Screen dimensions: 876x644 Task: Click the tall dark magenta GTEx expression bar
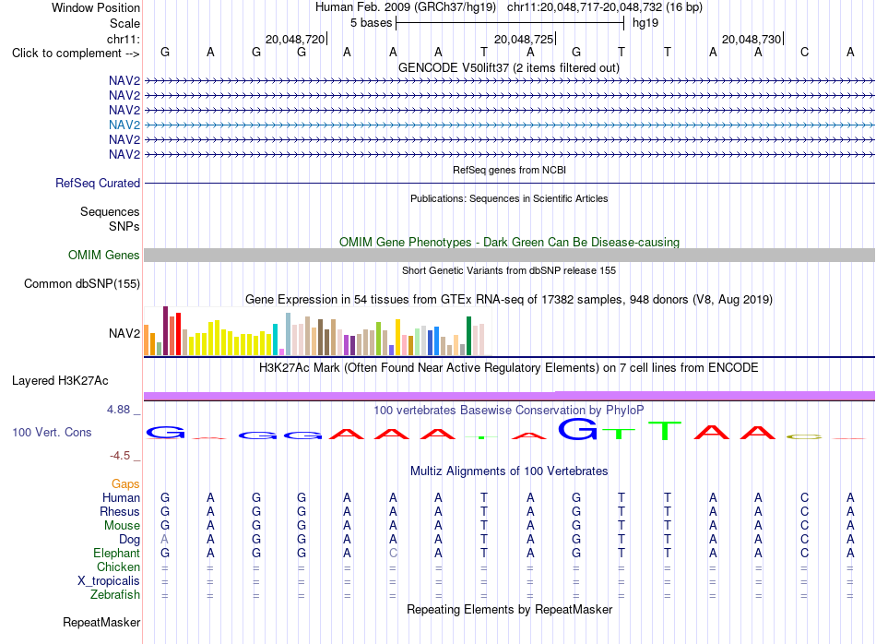pyautogui.click(x=165, y=331)
